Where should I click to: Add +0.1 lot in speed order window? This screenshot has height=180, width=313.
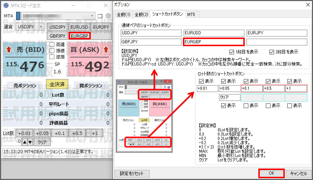click(x=60, y=133)
